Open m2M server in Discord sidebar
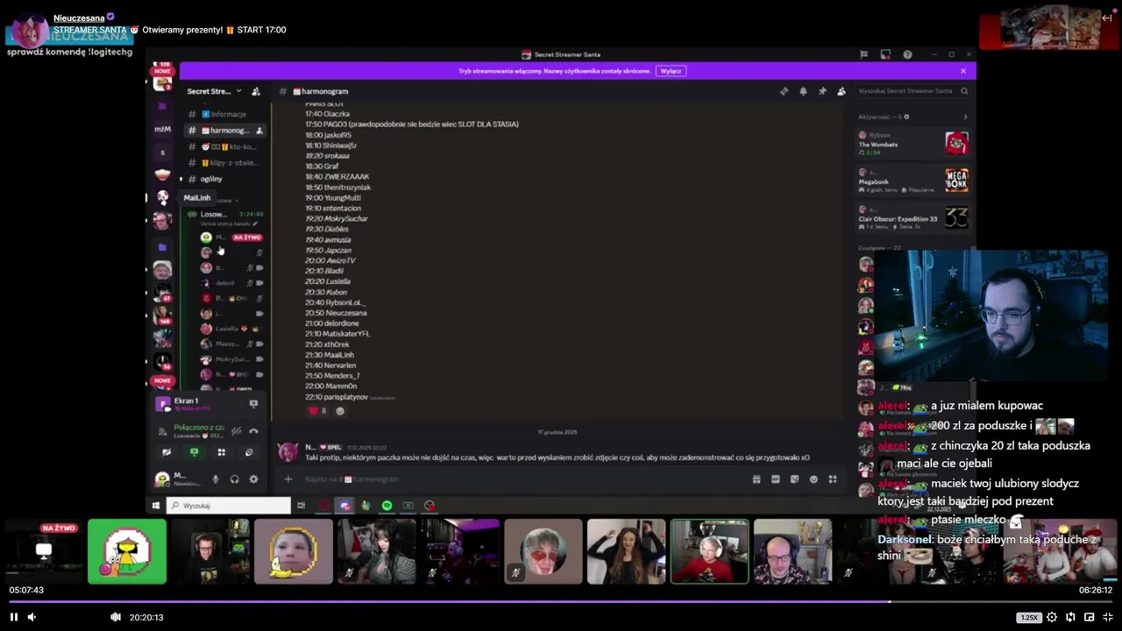This screenshot has height=631, width=1122. 162,129
